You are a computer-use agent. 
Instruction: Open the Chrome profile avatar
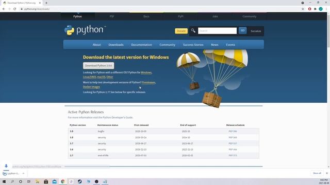click(321, 9)
